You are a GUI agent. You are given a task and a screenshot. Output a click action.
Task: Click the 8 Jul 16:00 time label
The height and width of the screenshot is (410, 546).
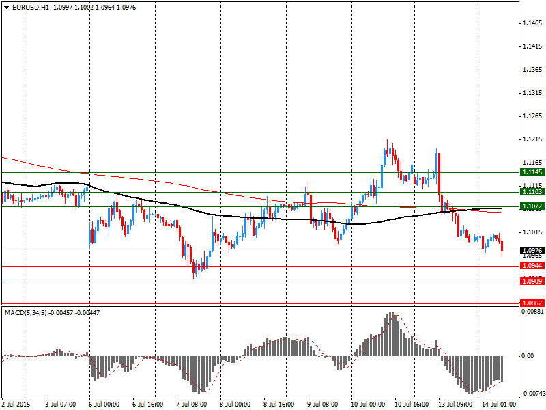pyautogui.click(x=279, y=405)
